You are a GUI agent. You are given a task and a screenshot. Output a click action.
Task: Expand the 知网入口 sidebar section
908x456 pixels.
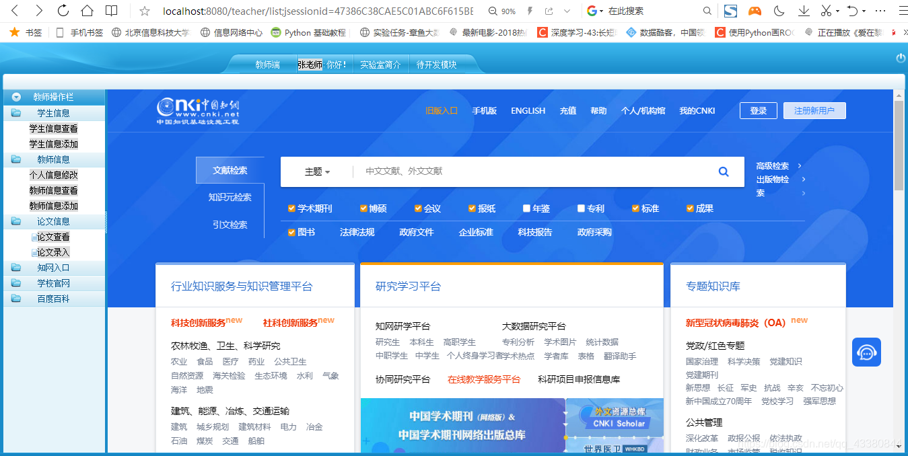click(54, 268)
